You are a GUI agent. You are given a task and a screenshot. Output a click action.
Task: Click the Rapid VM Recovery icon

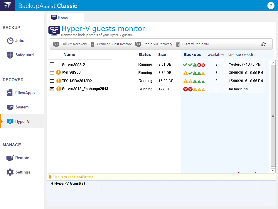pos(138,44)
